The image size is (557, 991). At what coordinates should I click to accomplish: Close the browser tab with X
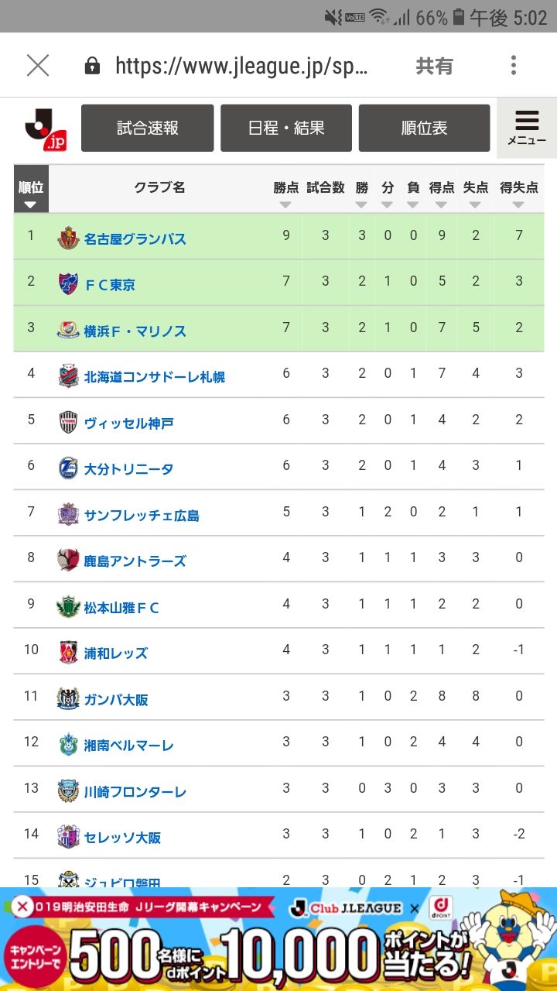pyautogui.click(x=37, y=66)
